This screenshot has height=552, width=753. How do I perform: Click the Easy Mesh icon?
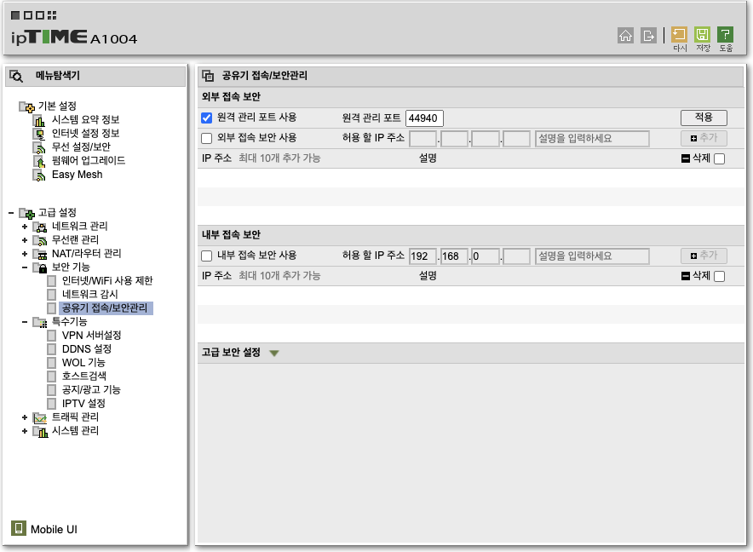point(39,175)
